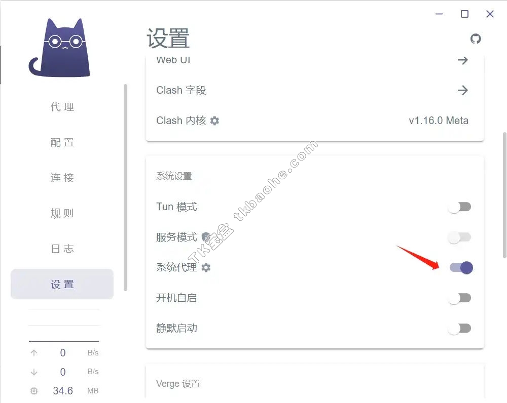The height and width of the screenshot is (403, 507).
Task: Go to the 代理 page
Action: (x=62, y=107)
